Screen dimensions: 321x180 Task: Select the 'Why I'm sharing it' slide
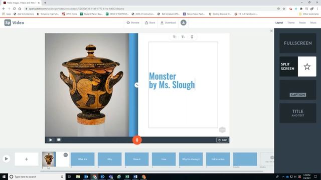point(191,159)
